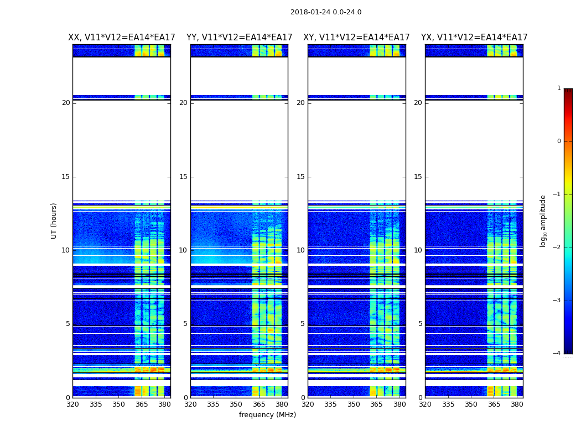Image resolution: width=581 pixels, height=442 pixels.
Task: Click the 320 frequency tick under YX panel
Action: (x=425, y=404)
